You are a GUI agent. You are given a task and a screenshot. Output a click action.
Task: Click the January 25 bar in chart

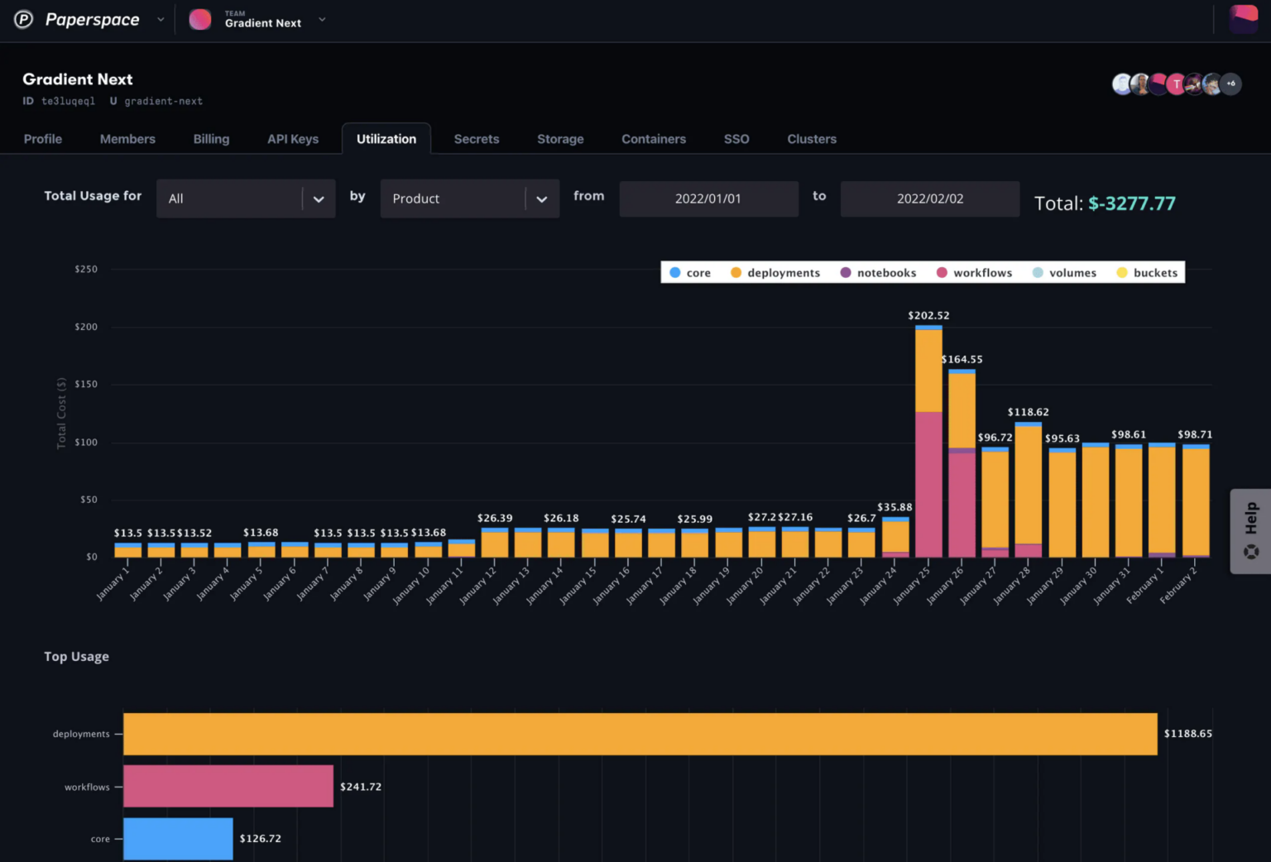(928, 443)
